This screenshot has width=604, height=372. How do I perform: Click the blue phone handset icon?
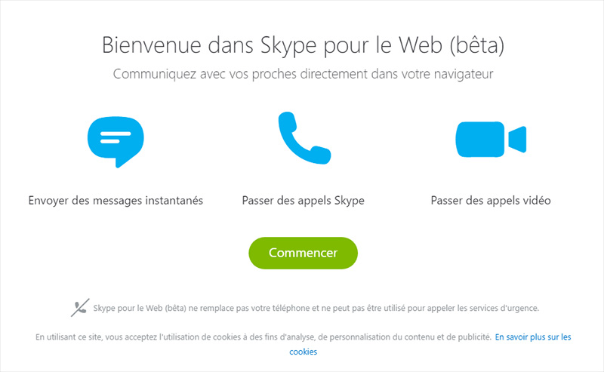click(x=303, y=138)
